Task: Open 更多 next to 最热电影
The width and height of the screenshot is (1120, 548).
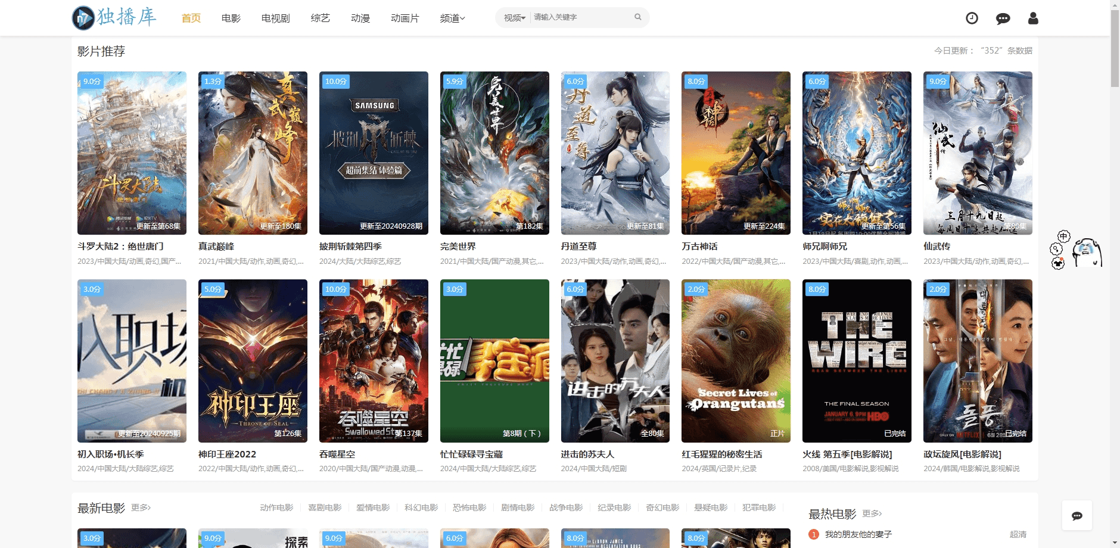Action: (x=872, y=513)
